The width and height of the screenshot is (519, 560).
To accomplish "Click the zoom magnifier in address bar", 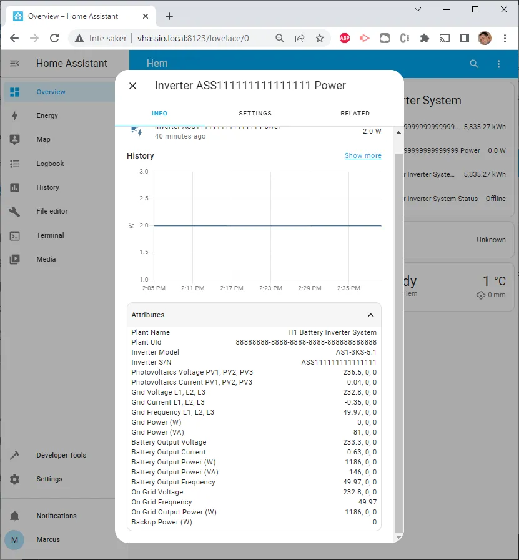I will (280, 38).
